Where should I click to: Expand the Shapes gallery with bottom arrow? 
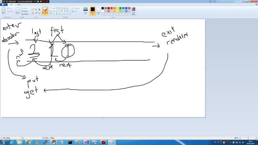(x=70, y=14)
